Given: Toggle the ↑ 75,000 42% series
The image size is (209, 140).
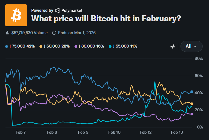Looking at the screenshot, I should [22, 46].
